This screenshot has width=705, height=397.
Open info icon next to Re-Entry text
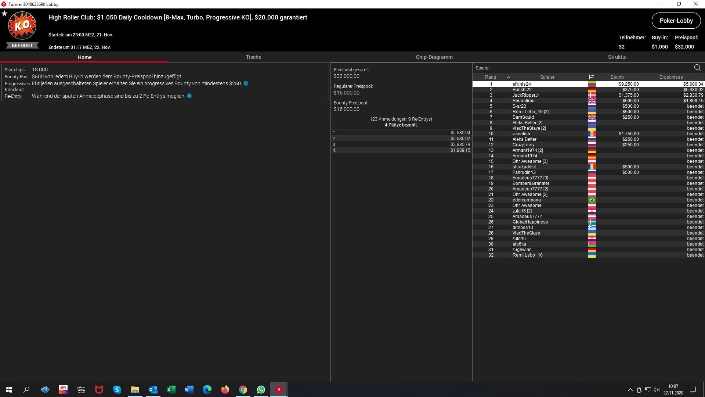click(x=189, y=96)
